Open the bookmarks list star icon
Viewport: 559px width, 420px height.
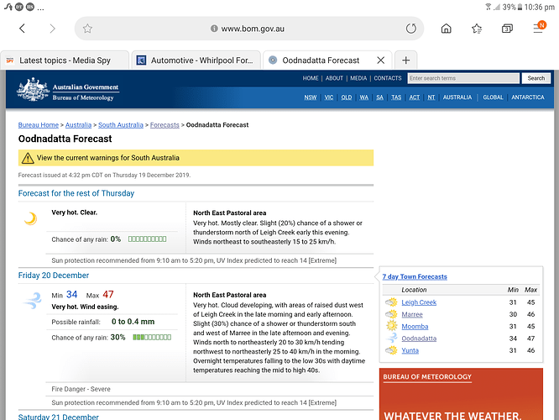[477, 29]
